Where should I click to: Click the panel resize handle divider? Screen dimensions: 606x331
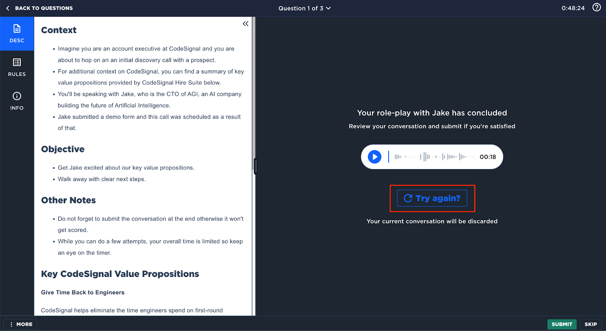[256, 166]
